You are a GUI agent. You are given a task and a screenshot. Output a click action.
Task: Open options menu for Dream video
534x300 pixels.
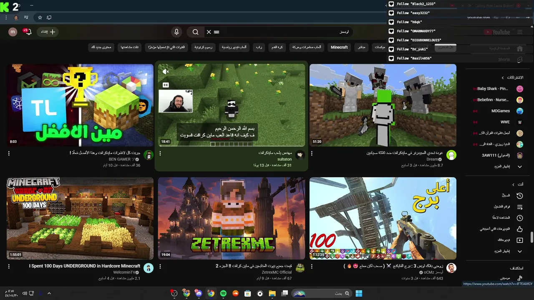point(312,153)
